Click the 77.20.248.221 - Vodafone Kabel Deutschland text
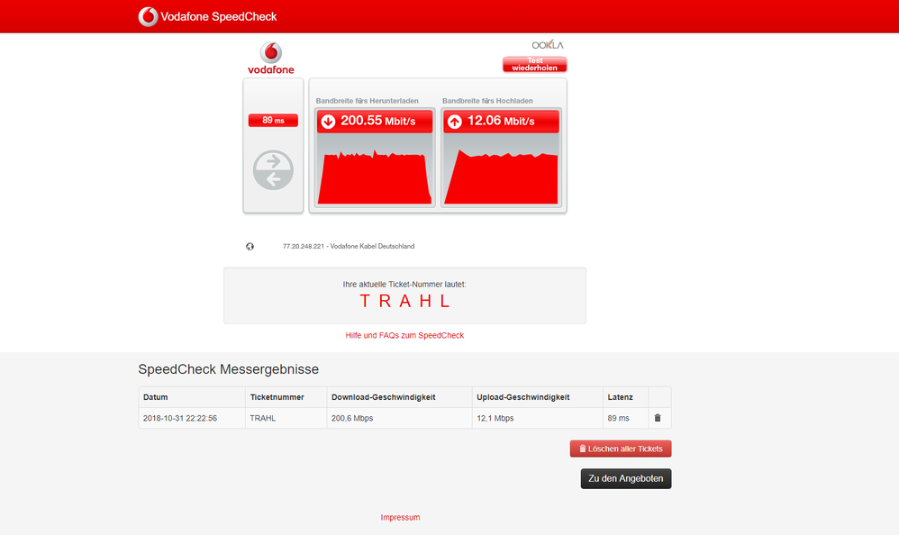The image size is (899, 535). (349, 247)
